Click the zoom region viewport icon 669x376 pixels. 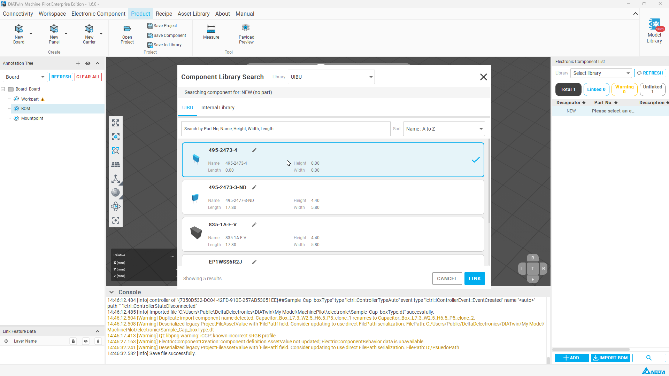116,151
